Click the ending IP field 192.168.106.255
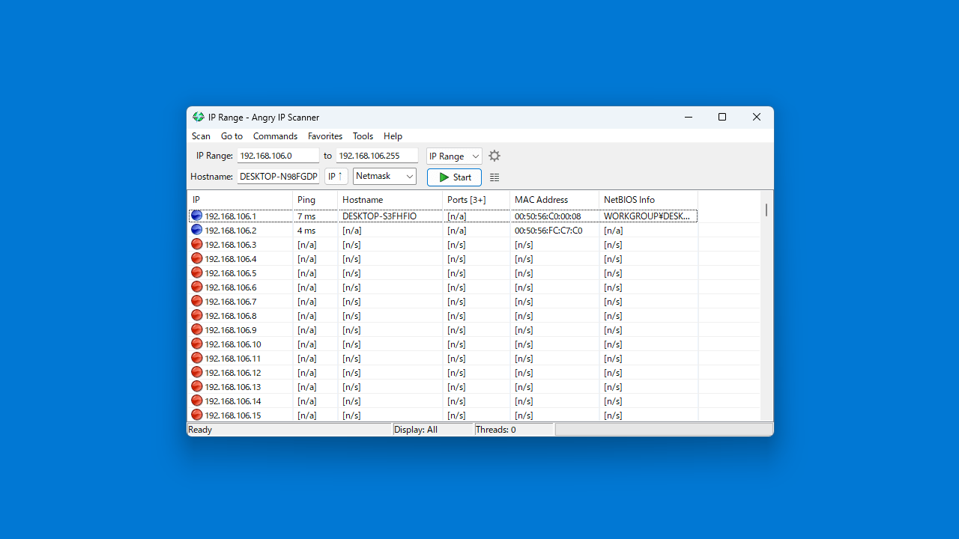This screenshot has height=539, width=959. click(377, 156)
